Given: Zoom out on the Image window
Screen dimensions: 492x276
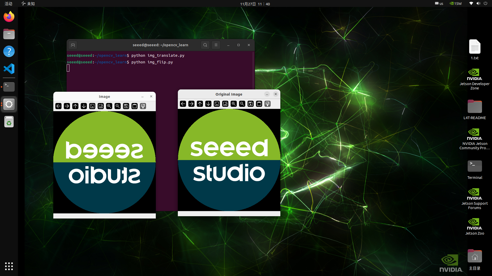Looking at the screenshot, I should coord(118,106).
